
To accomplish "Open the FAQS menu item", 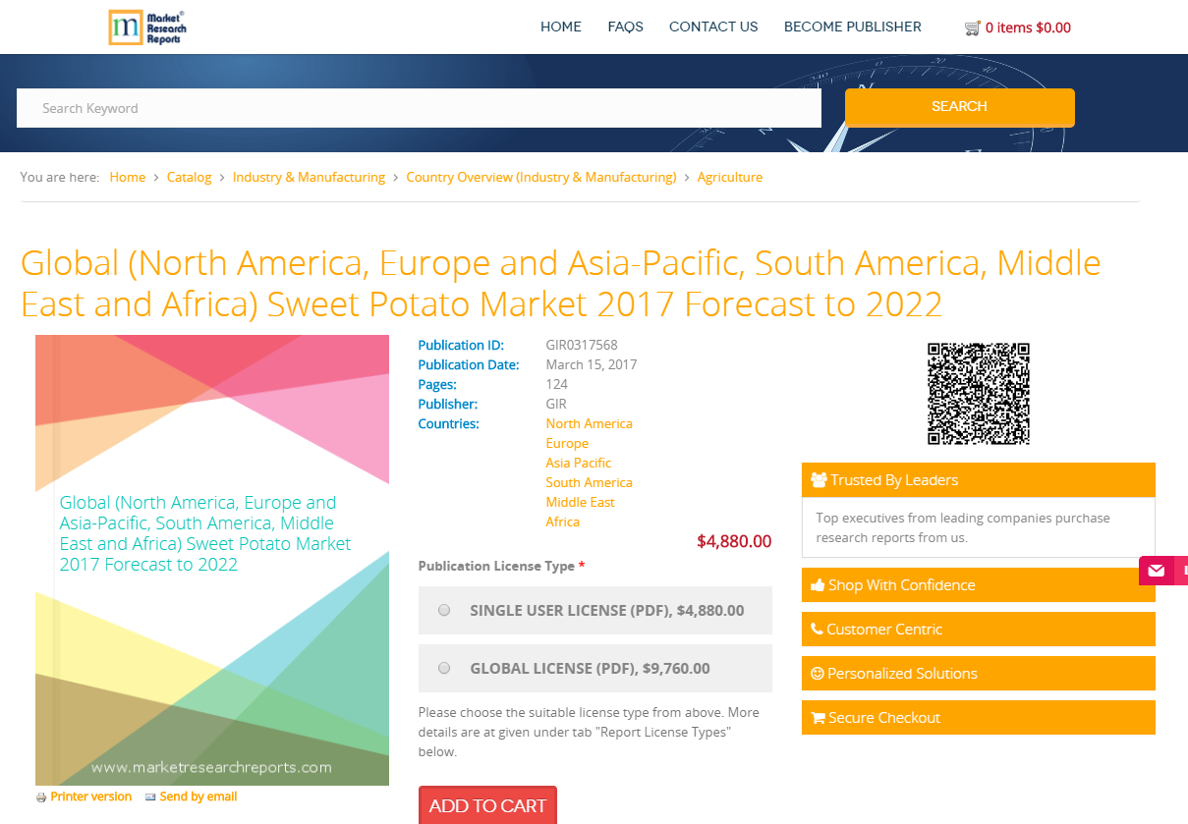I will pyautogui.click(x=625, y=27).
